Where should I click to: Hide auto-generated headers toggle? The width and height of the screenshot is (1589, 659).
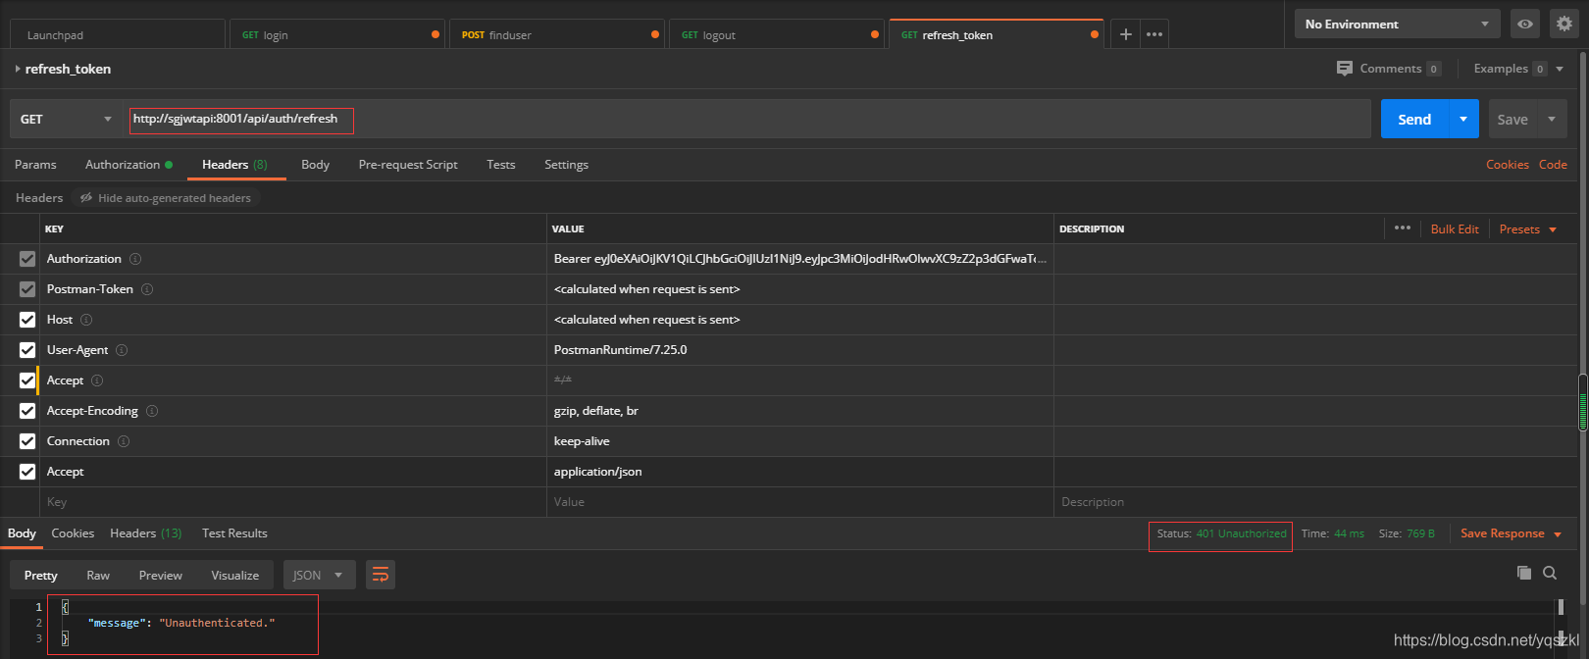click(165, 198)
